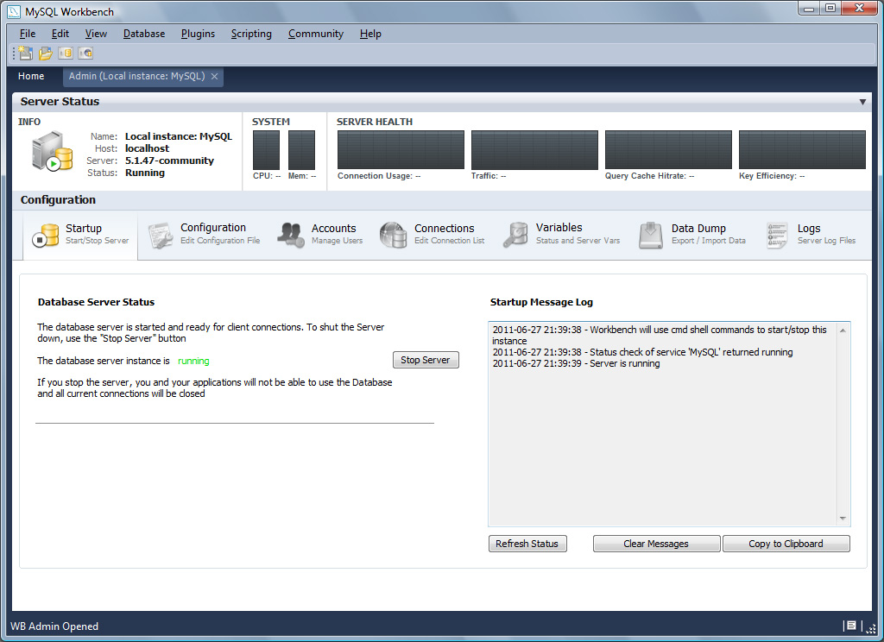Close the Admin (Local instance: MySQL) tab
The width and height of the screenshot is (884, 642).
pyautogui.click(x=214, y=77)
